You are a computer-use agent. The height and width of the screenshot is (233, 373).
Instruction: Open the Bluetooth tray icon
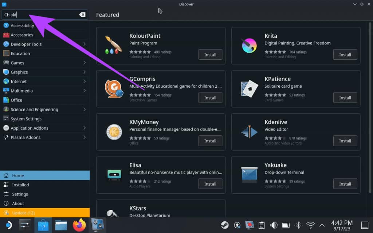[298, 225]
